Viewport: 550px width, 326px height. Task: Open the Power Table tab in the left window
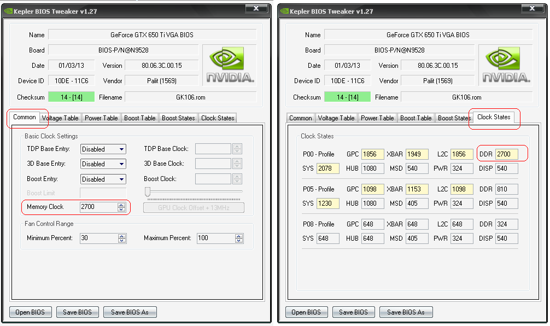coord(101,118)
